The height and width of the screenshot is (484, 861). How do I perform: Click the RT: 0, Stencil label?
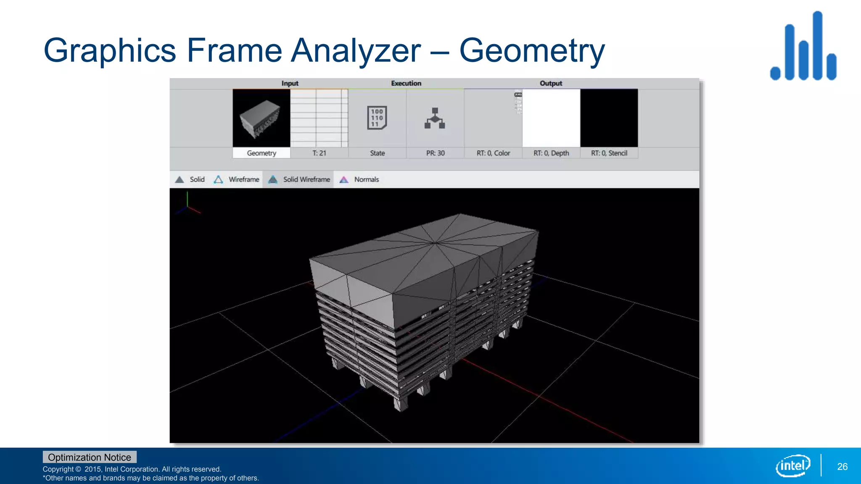[x=609, y=153]
